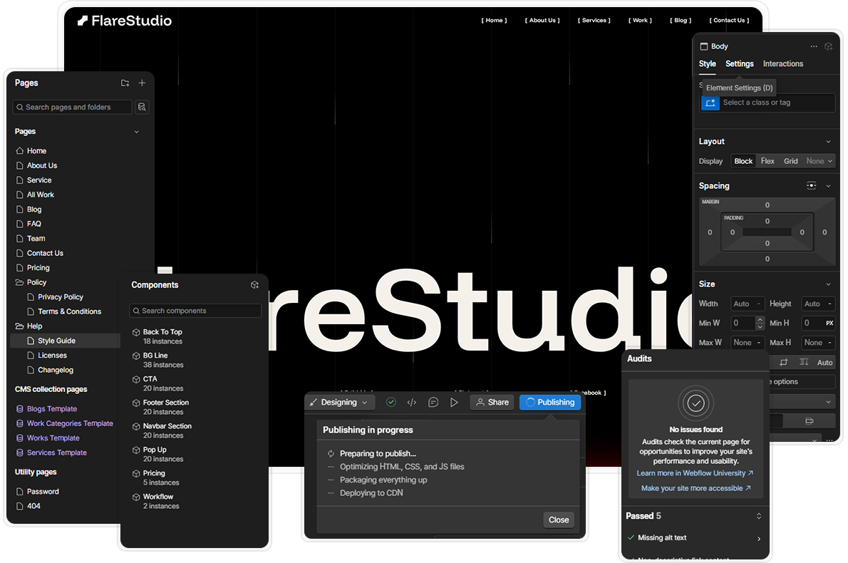The image size is (848, 563).
Task: Open the display None dropdown
Action: coord(819,161)
